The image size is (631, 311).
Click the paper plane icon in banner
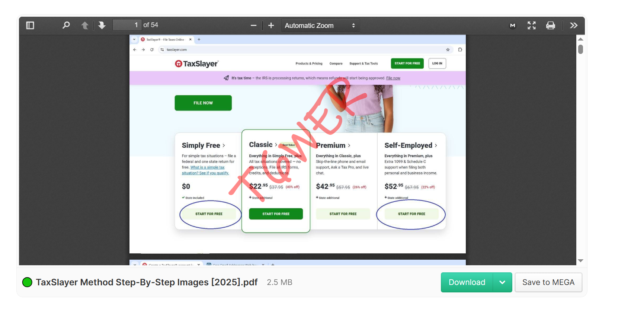tap(226, 78)
